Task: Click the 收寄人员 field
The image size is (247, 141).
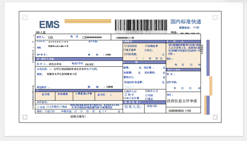Action: 134,108
